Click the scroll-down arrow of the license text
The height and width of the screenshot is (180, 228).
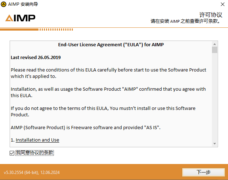pyautogui.click(x=214, y=143)
